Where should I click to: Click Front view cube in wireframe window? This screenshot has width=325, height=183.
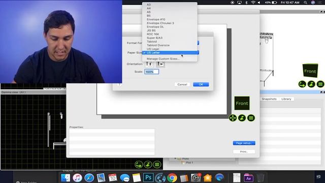(310, 71)
